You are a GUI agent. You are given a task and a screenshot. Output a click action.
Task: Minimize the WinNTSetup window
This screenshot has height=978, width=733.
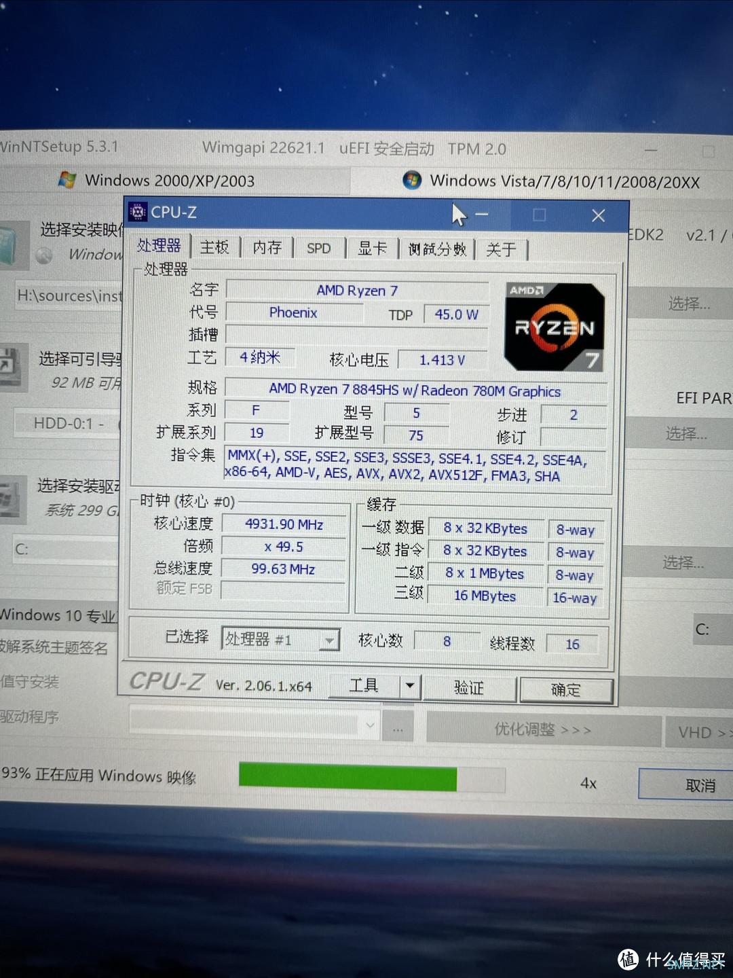[x=651, y=150]
